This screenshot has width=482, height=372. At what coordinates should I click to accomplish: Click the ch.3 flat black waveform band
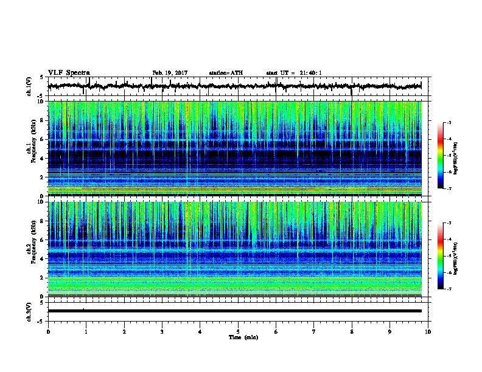click(x=235, y=311)
